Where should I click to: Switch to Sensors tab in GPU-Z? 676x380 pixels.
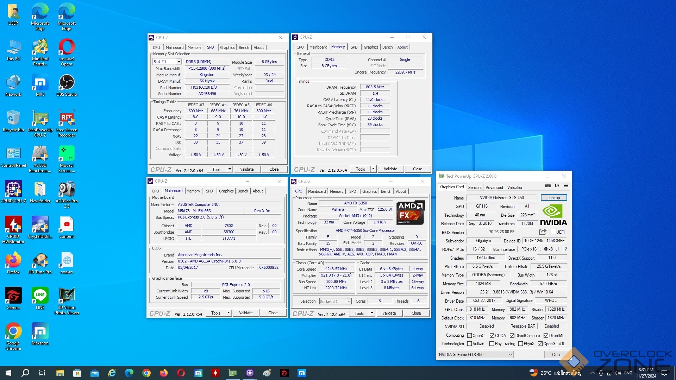475,188
